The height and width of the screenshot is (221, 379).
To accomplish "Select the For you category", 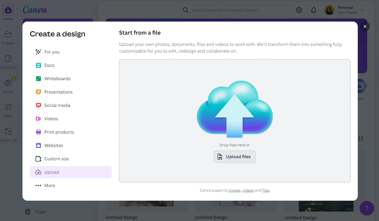I will tap(71, 52).
